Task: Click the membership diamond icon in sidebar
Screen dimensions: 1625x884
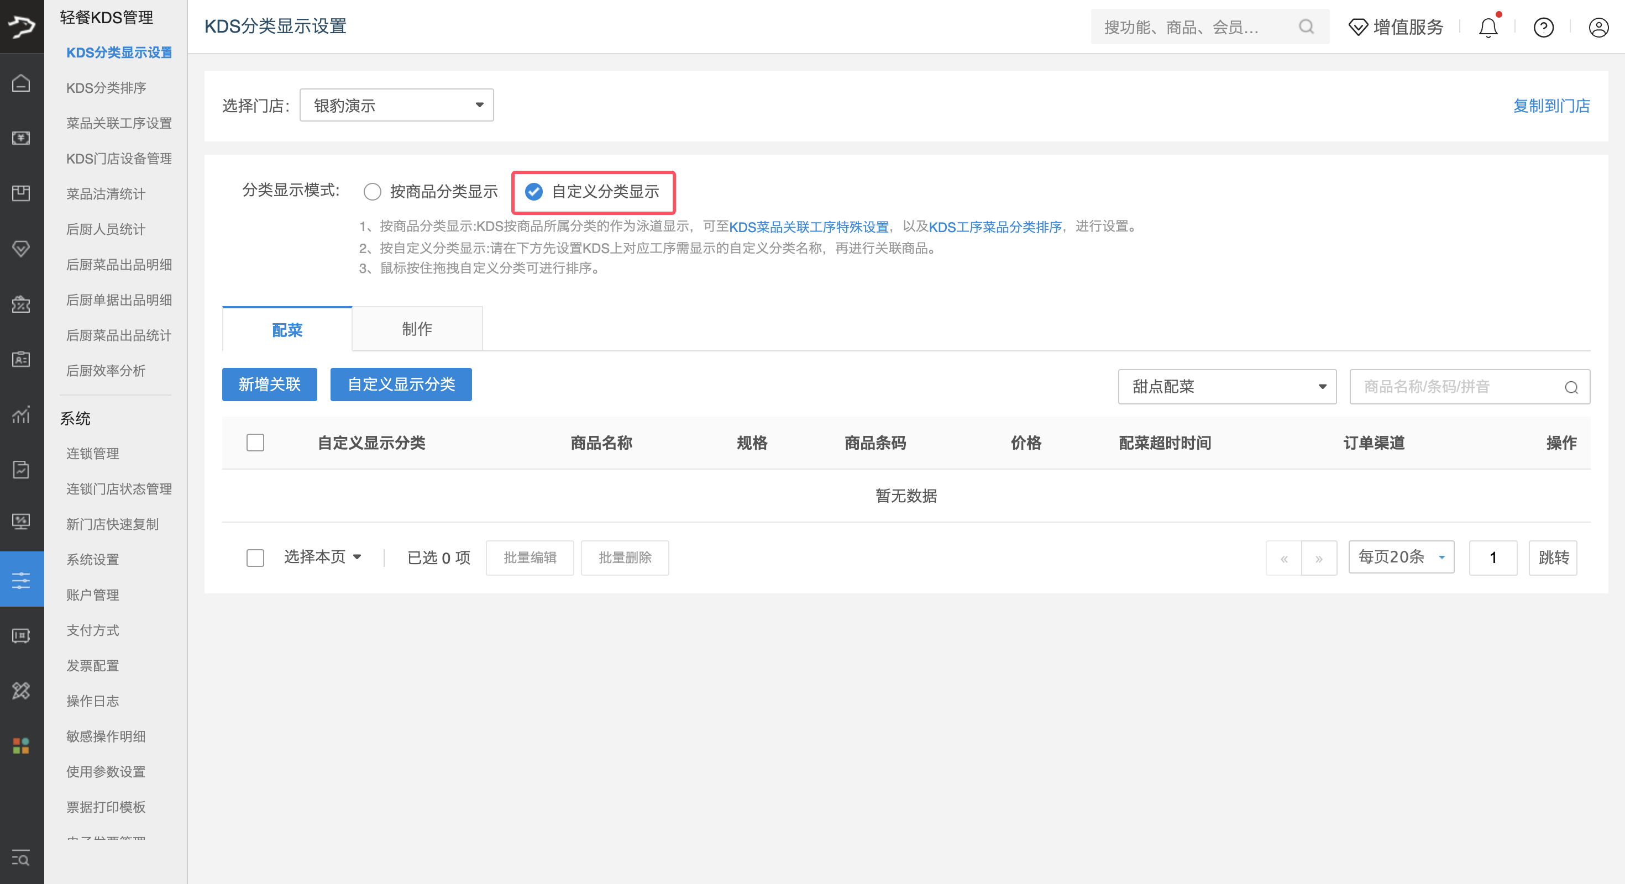Action: [22, 249]
